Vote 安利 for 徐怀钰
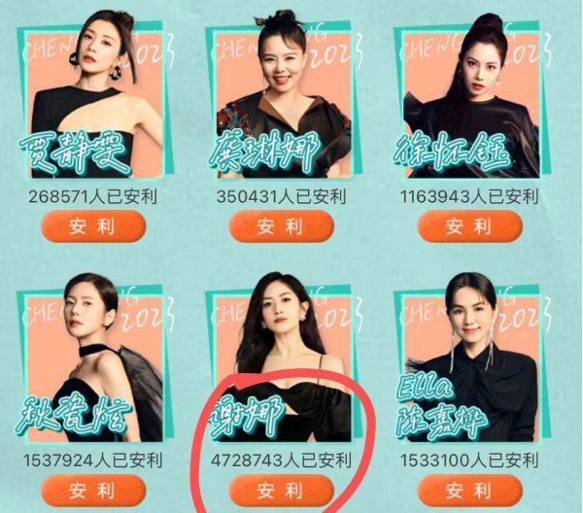Image resolution: width=583 pixels, height=513 pixels. pyautogui.click(x=470, y=226)
